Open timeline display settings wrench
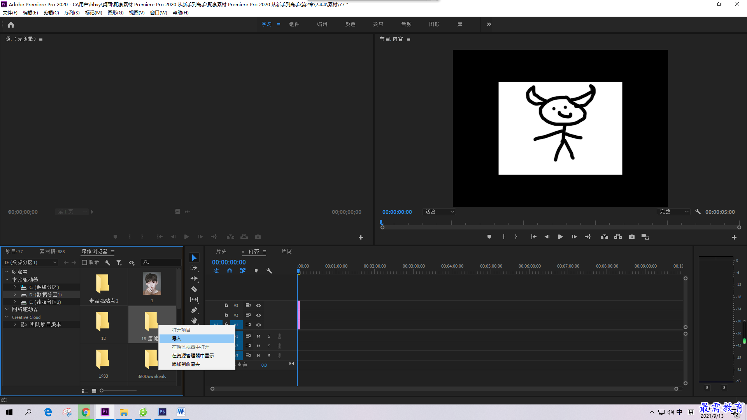Image resolution: width=747 pixels, height=420 pixels. tap(269, 271)
